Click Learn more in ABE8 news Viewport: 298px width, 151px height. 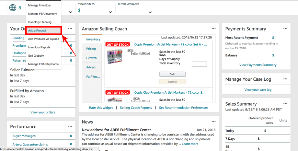coord(190,144)
